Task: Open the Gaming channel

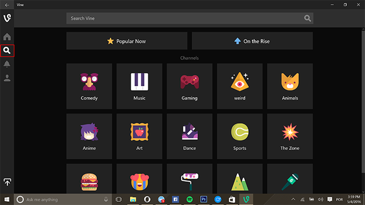Action: [x=190, y=86]
